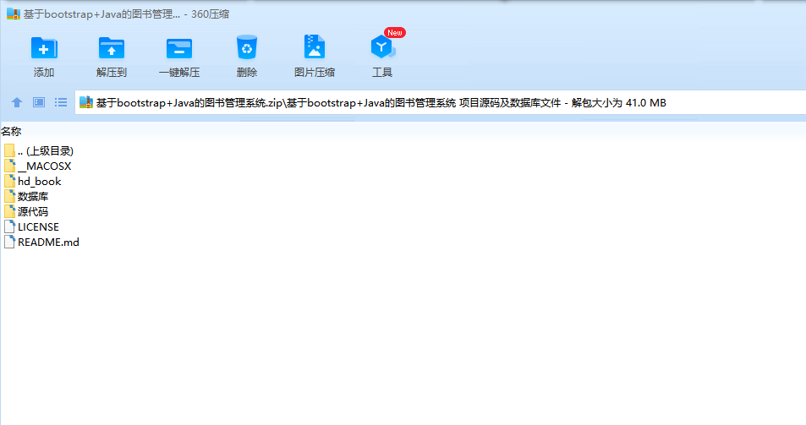Click the 数据库 folder name

pyautogui.click(x=33, y=197)
